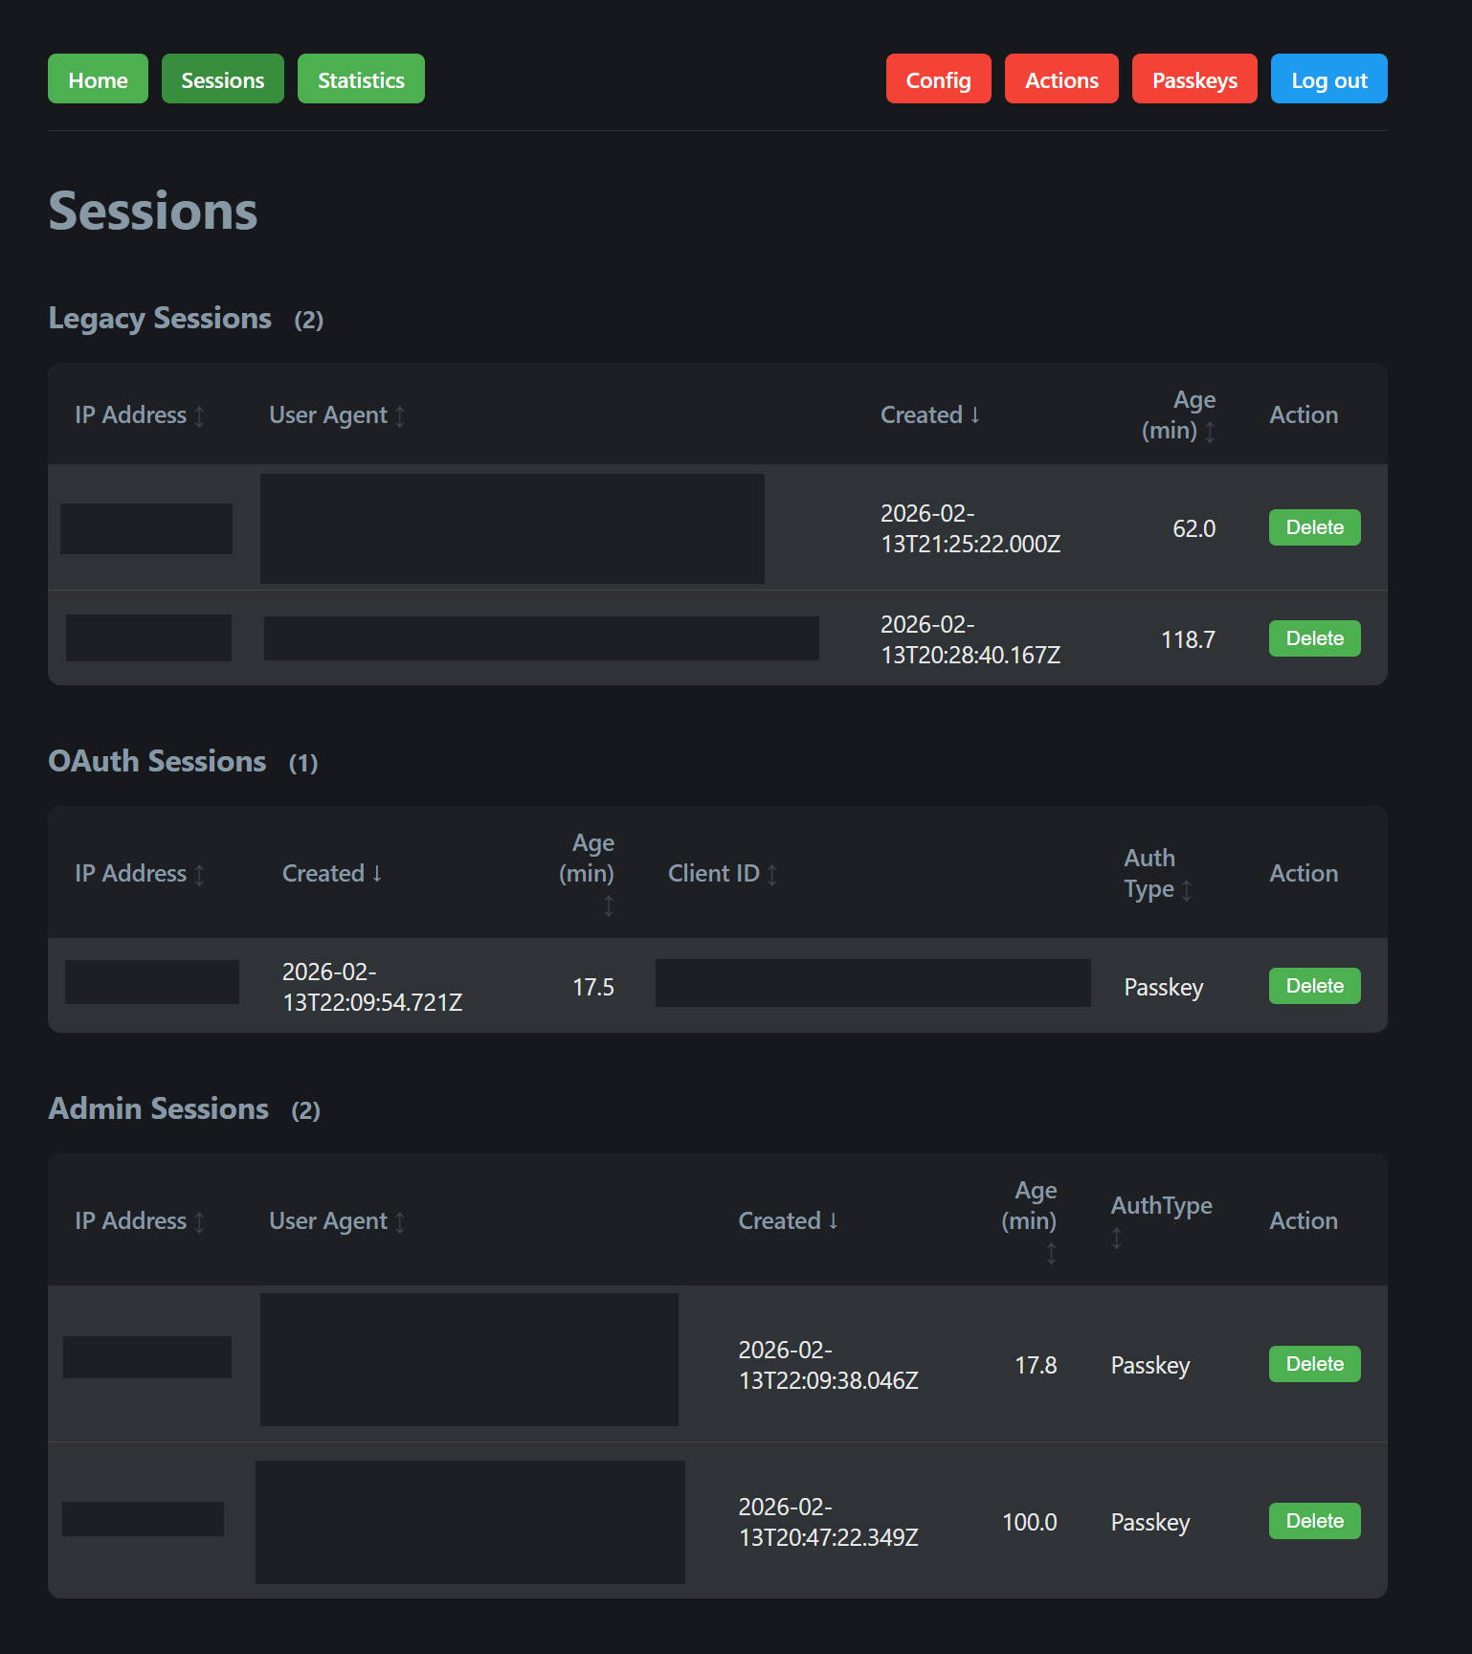Delete the admin session aged 100.0 minutes
This screenshot has height=1654, width=1472.
click(x=1314, y=1521)
